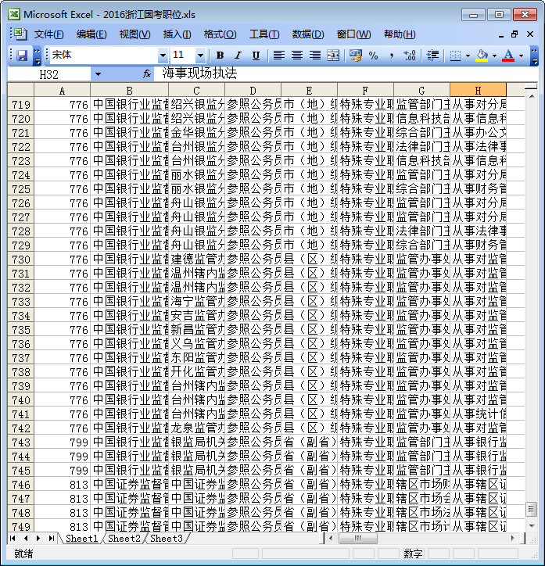Restore the workbook window
The width and height of the screenshot is (545, 566).
[x=515, y=34]
